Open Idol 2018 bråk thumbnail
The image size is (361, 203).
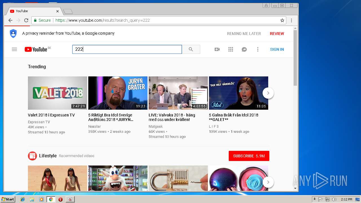point(239,93)
